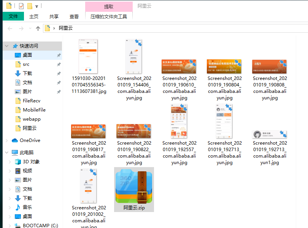Select Screenshot_20201019_154406 file thumbnail

point(133,56)
